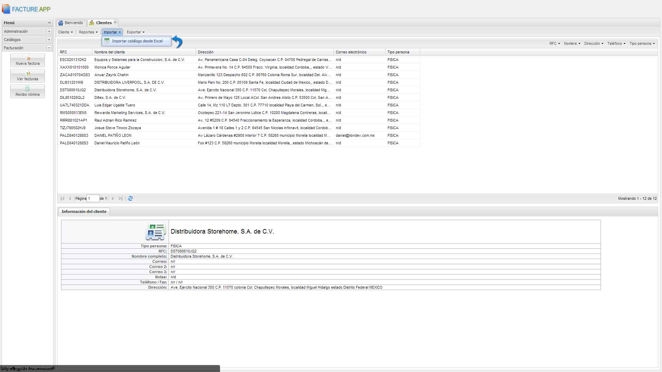Click the Nueva factura icon button
The image size is (662, 372).
(28, 61)
